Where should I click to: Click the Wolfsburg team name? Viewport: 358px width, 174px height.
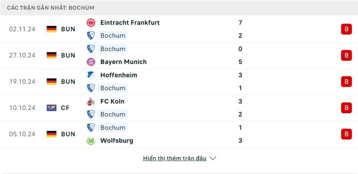[x=117, y=140]
